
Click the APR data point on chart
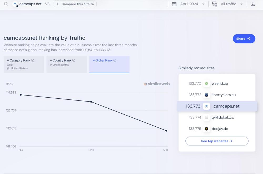tap(166, 131)
